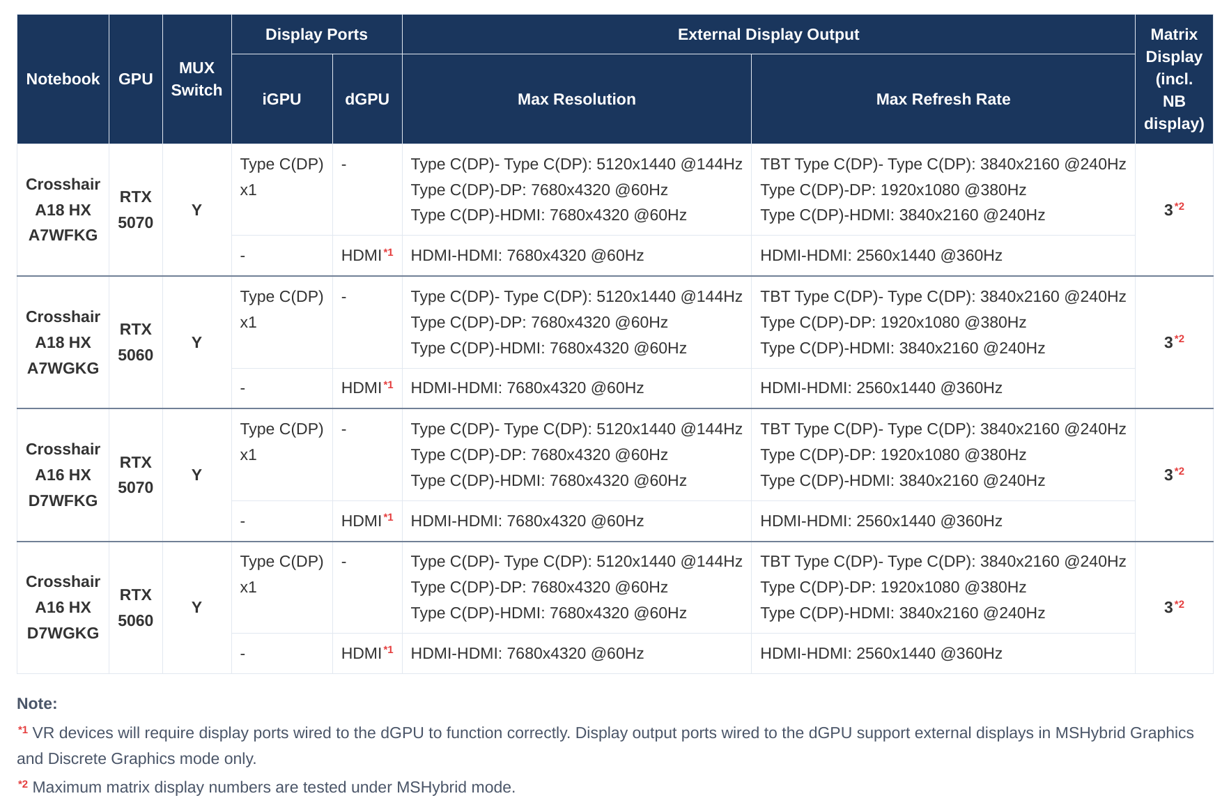1222x796 pixels.
Task: Click the footnote 2 marker in the Note section
Action: pos(23,784)
